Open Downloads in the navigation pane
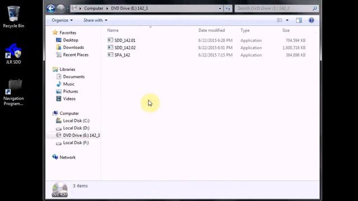The width and height of the screenshot is (358, 201). (73, 47)
